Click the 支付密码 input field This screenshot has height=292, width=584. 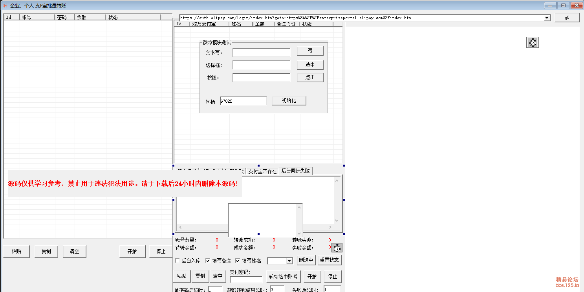(x=246, y=279)
